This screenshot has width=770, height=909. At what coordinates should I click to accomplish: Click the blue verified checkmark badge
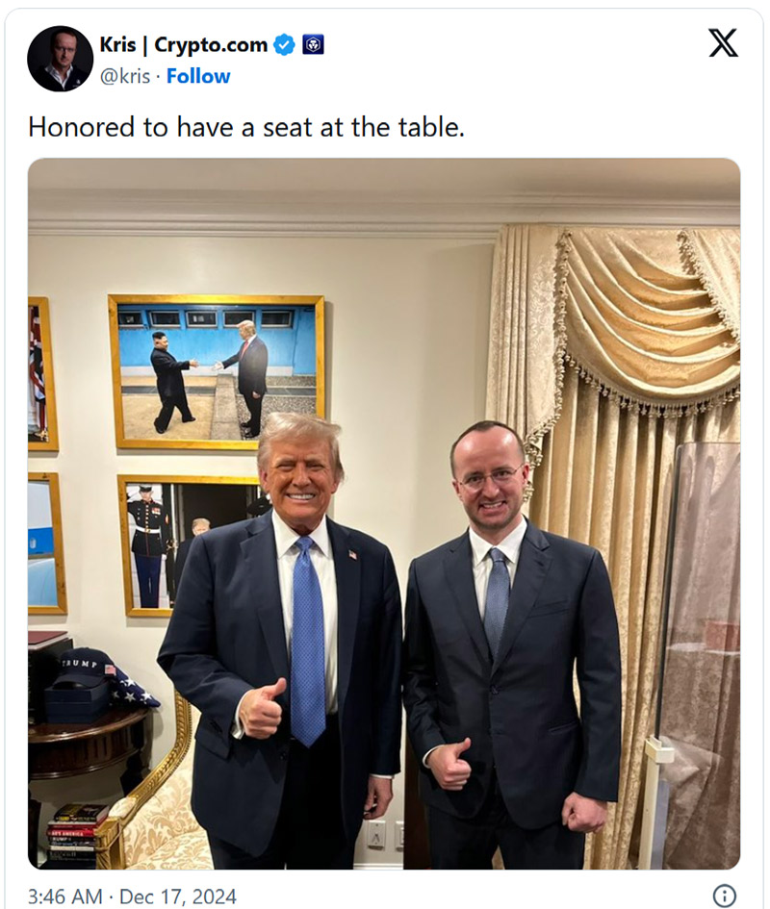[284, 44]
